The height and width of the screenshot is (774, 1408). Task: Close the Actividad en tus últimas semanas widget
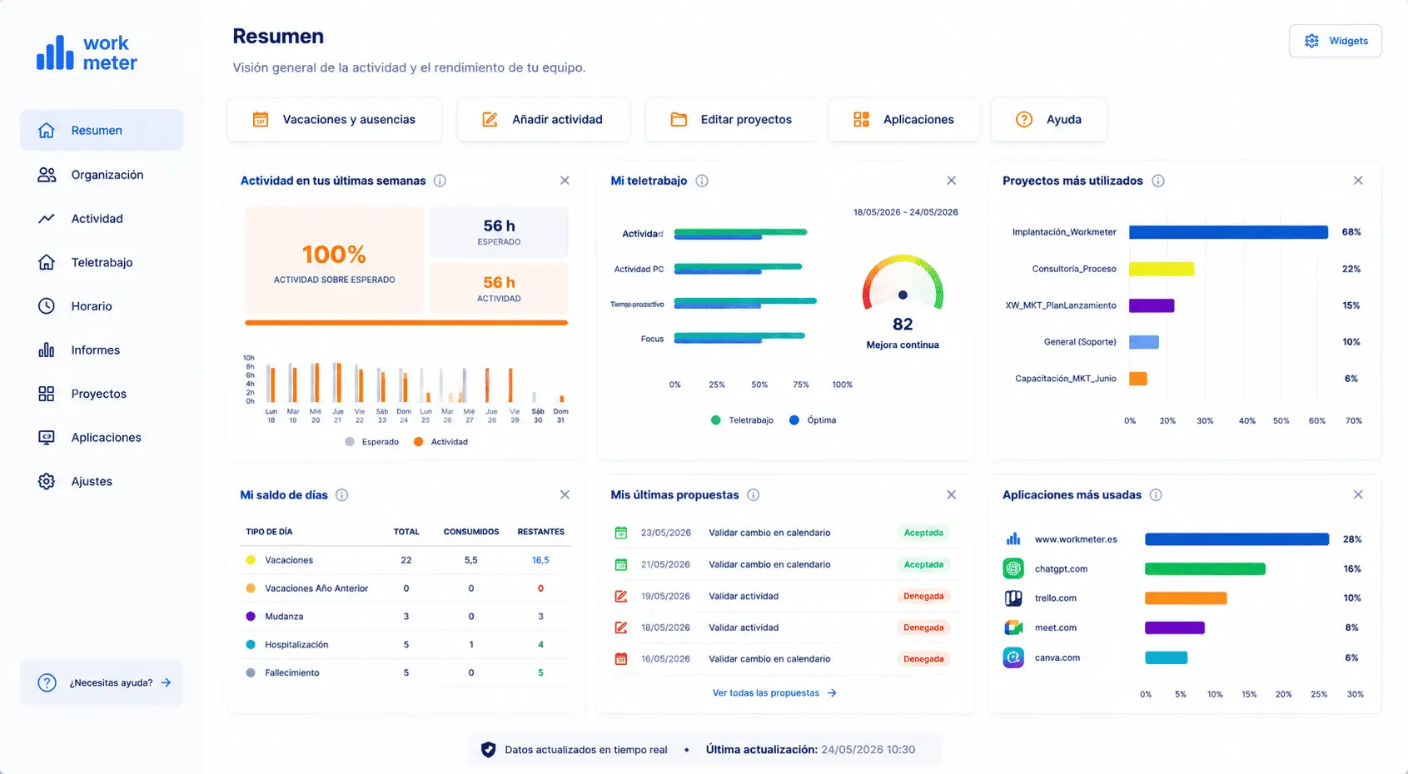pyautogui.click(x=565, y=181)
